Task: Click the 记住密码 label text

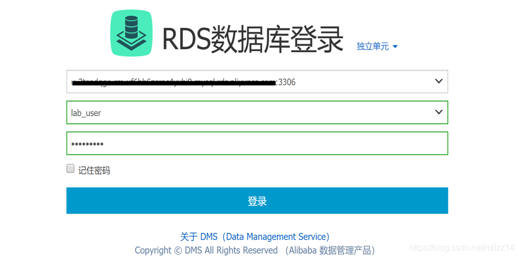Action: point(94,171)
